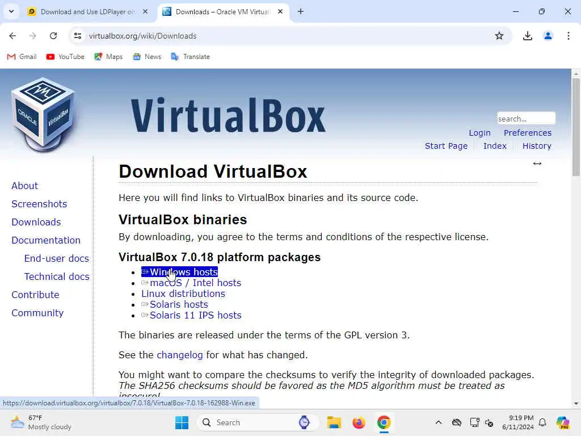Open site information icon in address bar
The image size is (581, 436).
(x=78, y=36)
